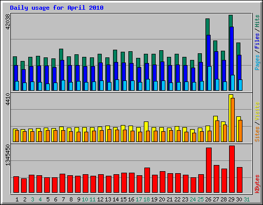
Task: Click the 1345450 axis value
Action: click(8, 155)
